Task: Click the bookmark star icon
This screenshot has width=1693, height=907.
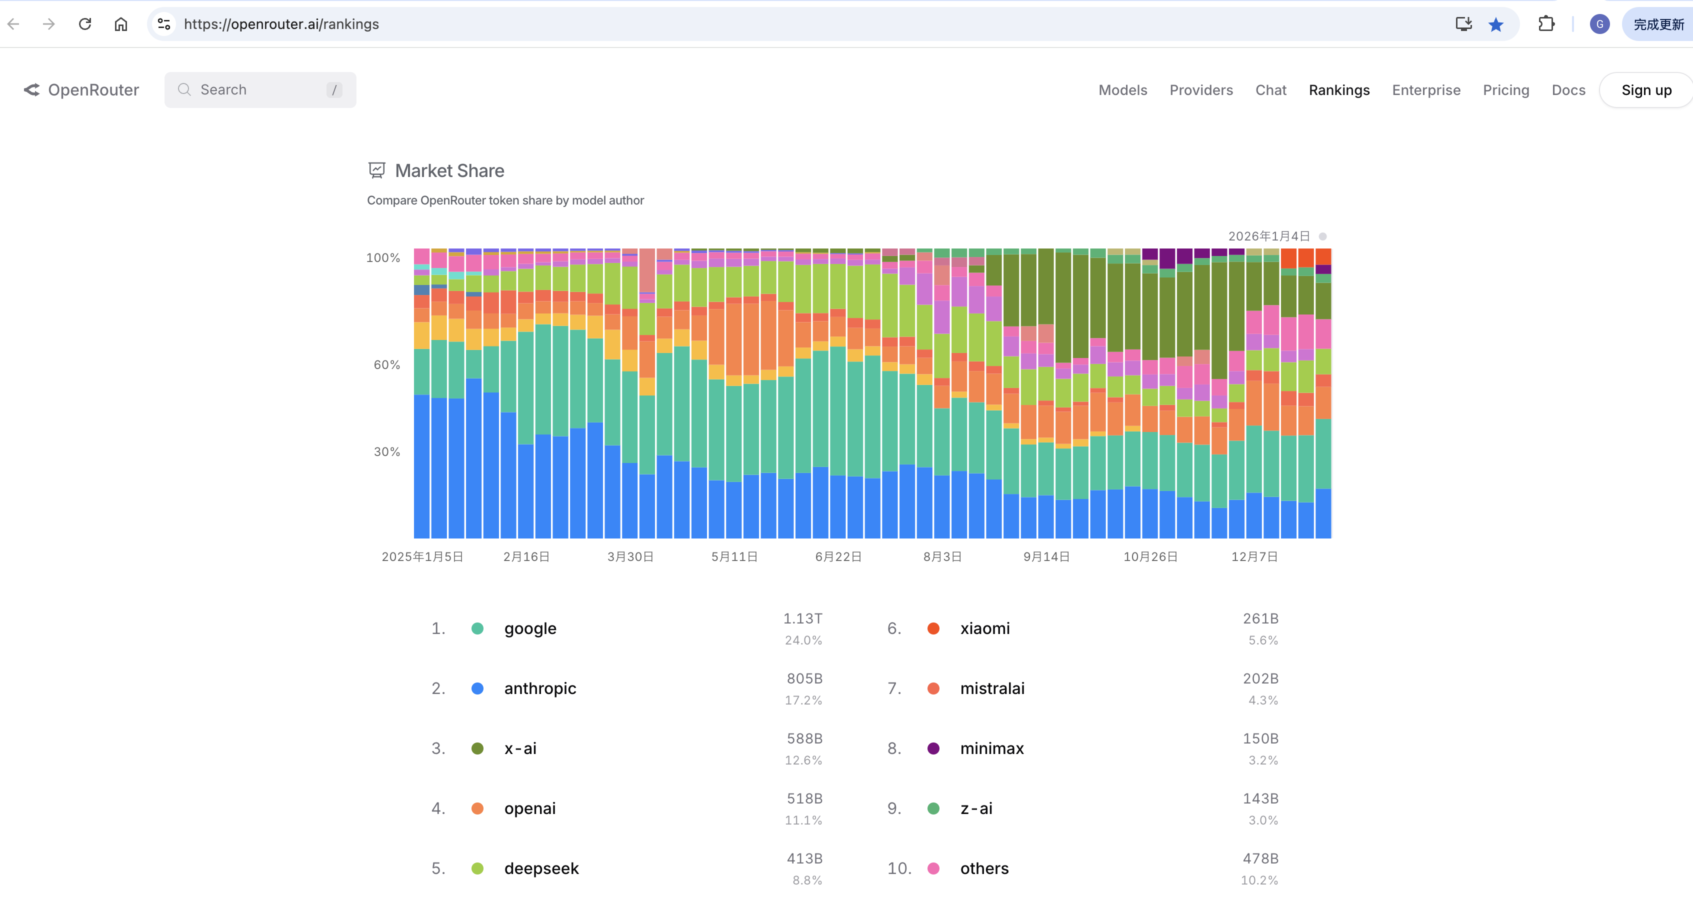Action: 1496,24
